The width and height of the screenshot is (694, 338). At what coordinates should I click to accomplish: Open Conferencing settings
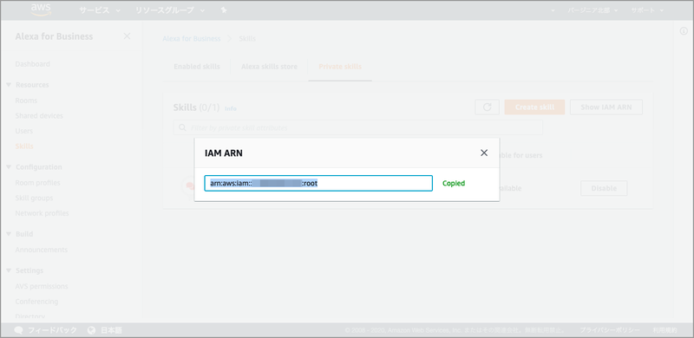pyautogui.click(x=36, y=302)
